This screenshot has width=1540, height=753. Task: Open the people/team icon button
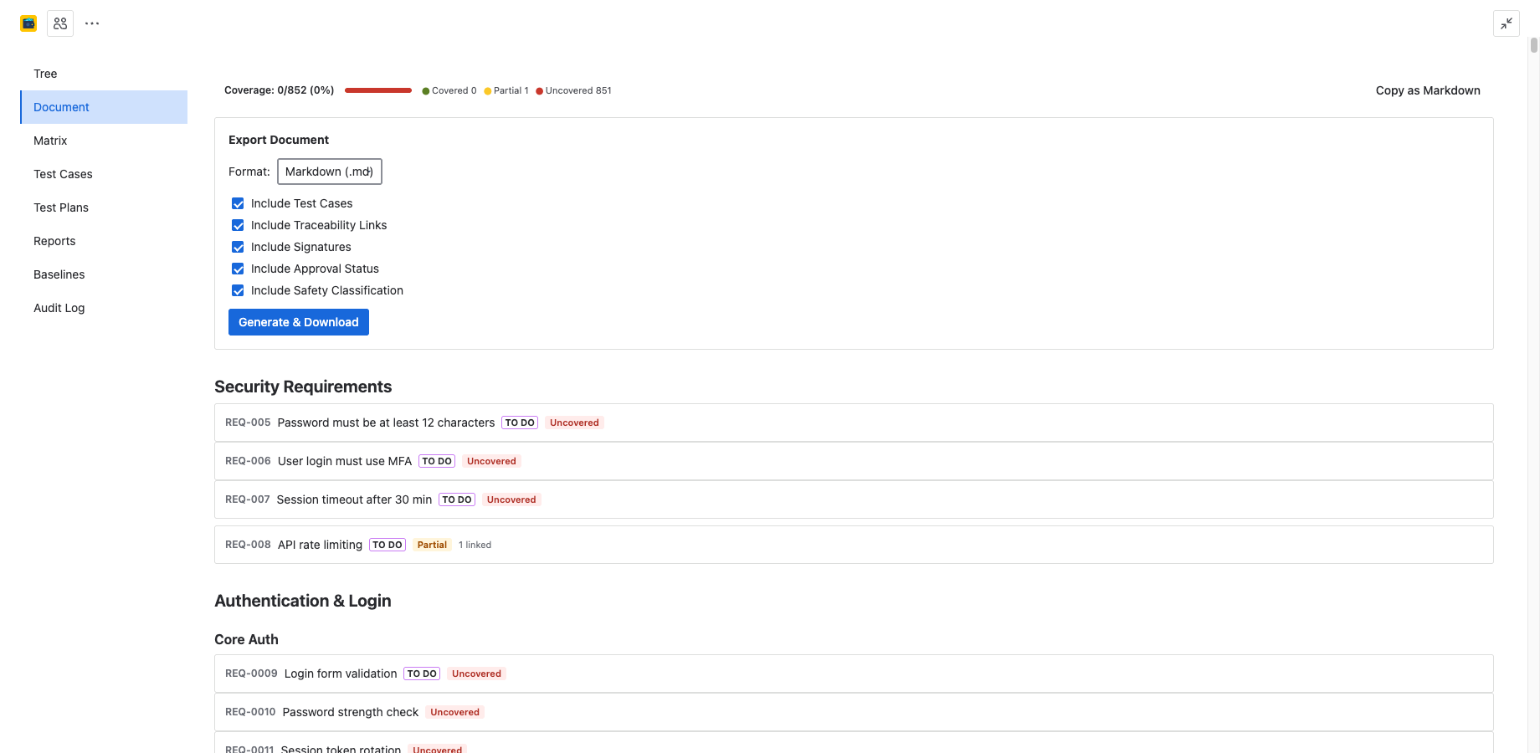click(60, 23)
